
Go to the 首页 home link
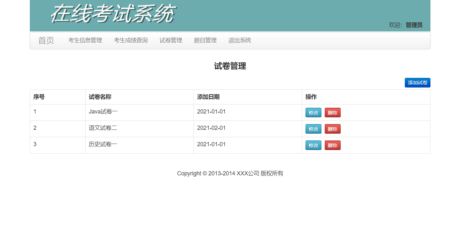(46, 40)
